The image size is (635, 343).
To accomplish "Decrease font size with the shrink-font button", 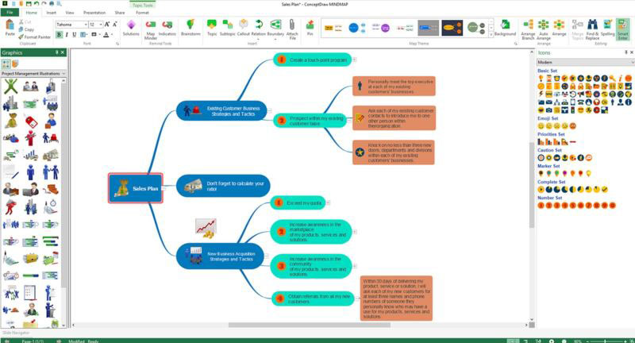I will click(x=115, y=25).
